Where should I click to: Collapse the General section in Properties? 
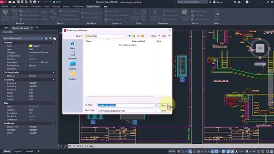click(54, 43)
